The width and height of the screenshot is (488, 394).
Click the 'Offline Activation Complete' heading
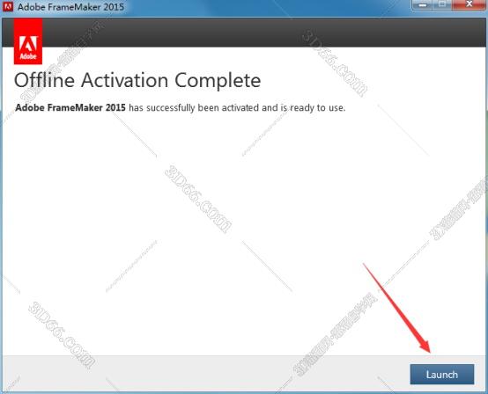coord(137,81)
